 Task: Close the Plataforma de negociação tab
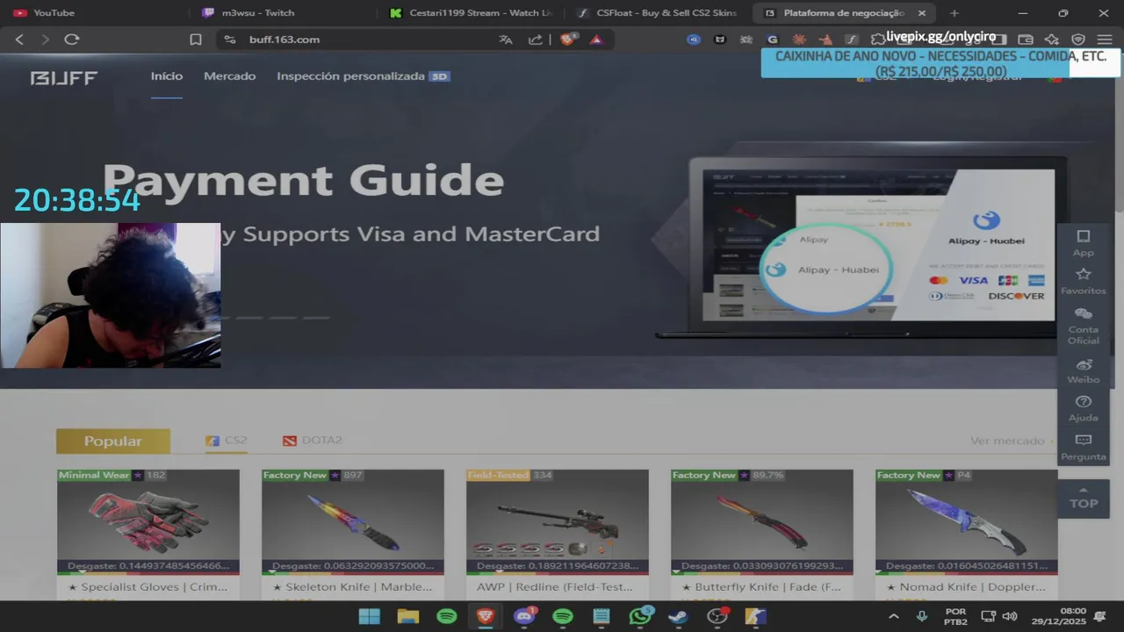[922, 13]
